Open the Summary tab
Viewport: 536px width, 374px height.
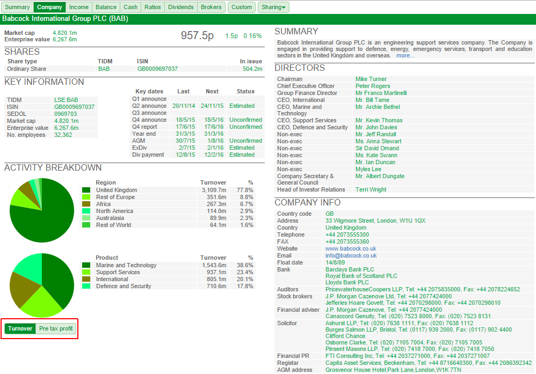pos(17,7)
